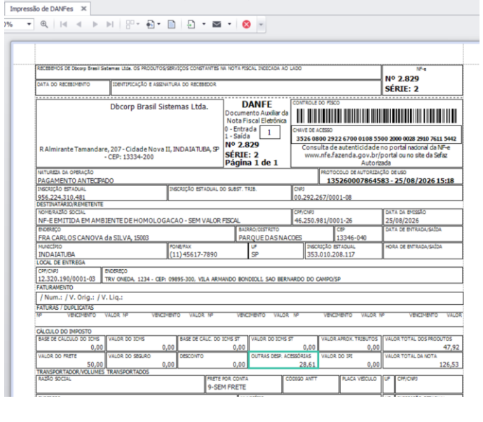
Task: Click the www.nfe.fazenda.gov.br/portal address text
Action: pyautogui.click(x=350, y=155)
